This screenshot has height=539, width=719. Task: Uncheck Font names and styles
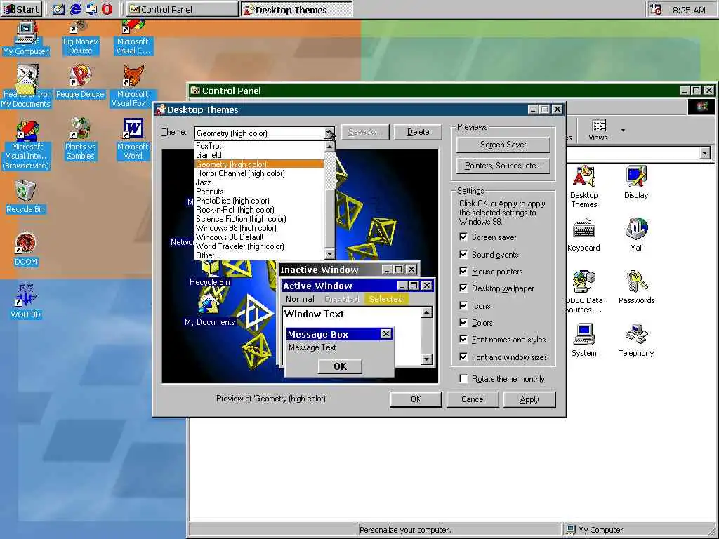click(463, 340)
